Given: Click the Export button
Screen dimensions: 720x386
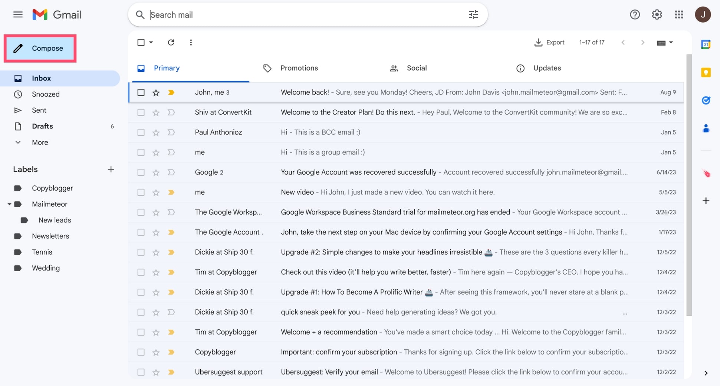Looking at the screenshot, I should tap(549, 43).
